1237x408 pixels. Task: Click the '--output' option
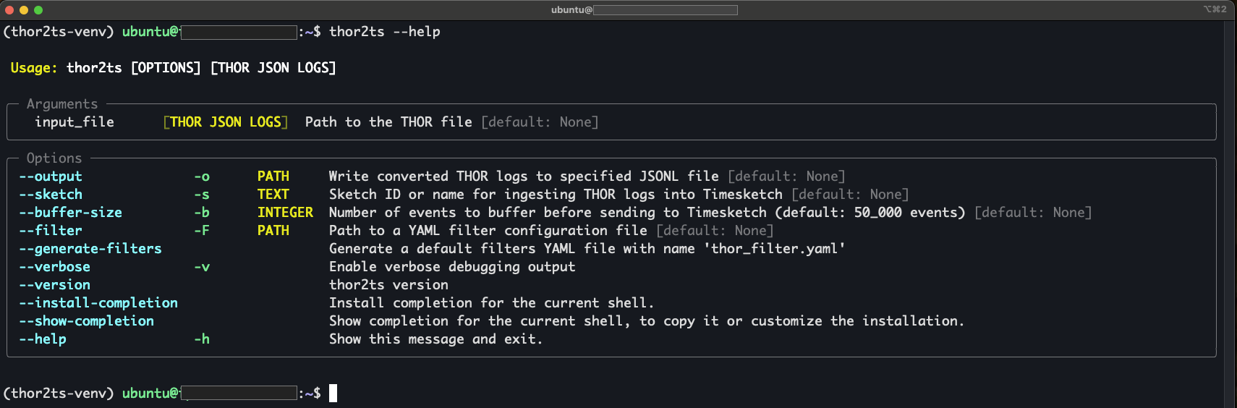[51, 177]
